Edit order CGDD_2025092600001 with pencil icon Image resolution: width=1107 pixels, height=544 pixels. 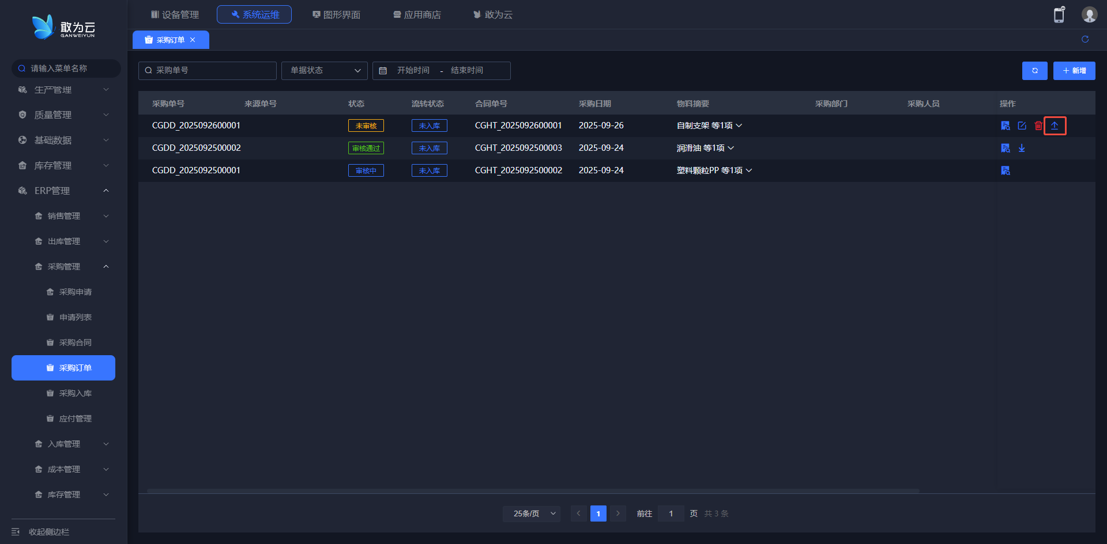[1022, 125]
